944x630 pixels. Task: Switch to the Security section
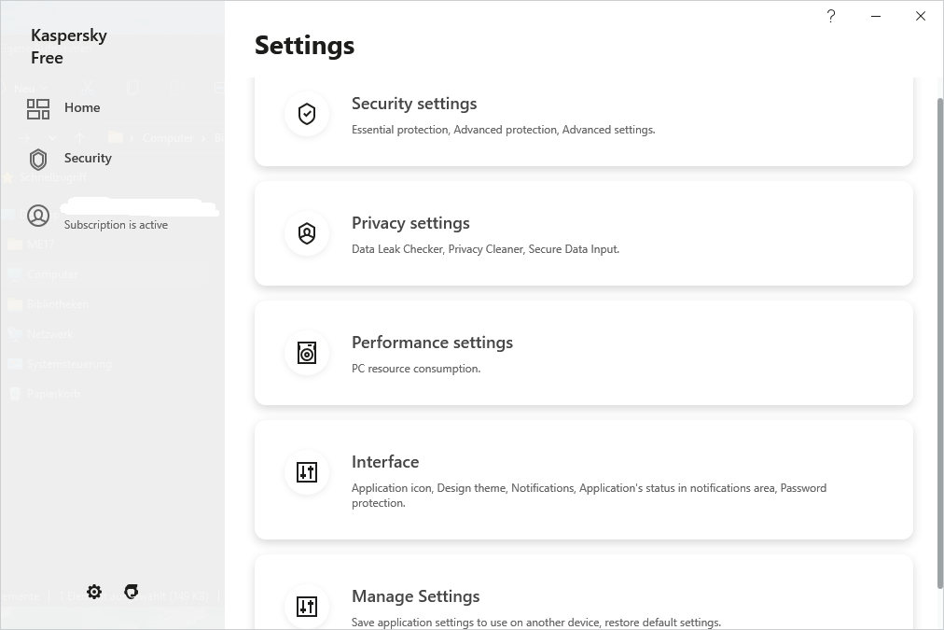coord(88,159)
